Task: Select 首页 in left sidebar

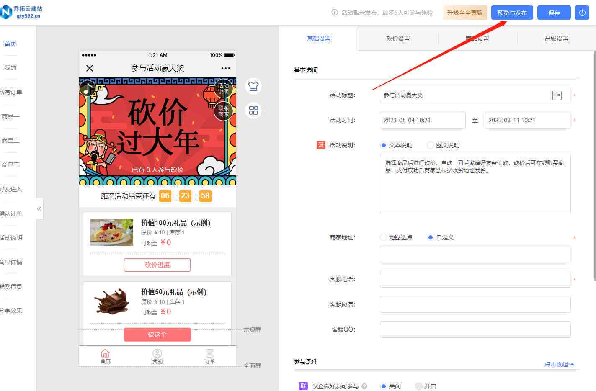Action: pyautogui.click(x=10, y=44)
